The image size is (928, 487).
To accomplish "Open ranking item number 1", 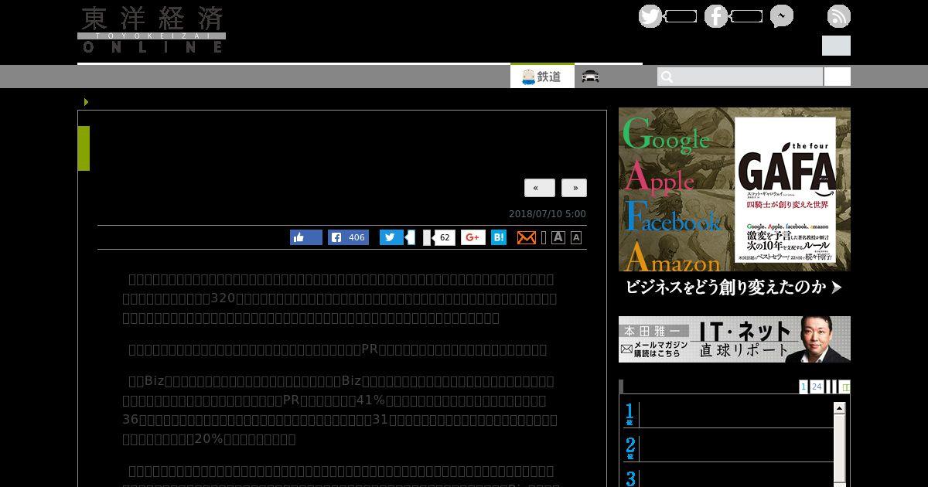I will 727,414.
